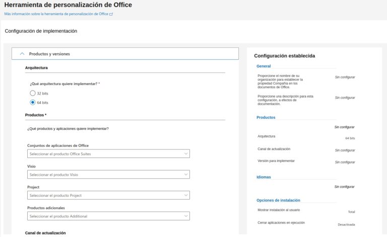
Task: Click 'Cerrar aplicaciones en ejecución' summary row
Action: 281,223
